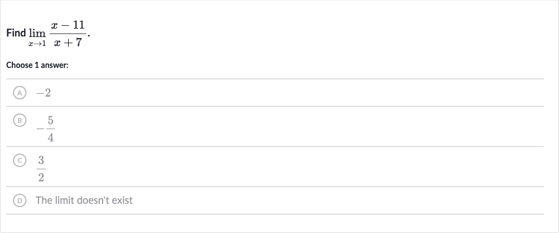The width and height of the screenshot is (559, 233).
Task: Choose "The limit doesn't exist" text
Action: 84,200
